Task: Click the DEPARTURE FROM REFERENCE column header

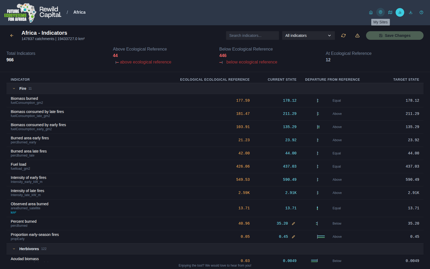Action: point(332,80)
